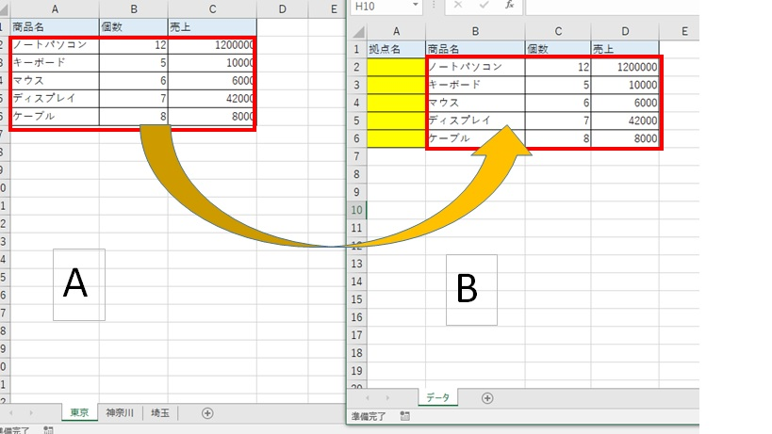Click the 売上 header cell in window B

click(x=623, y=48)
